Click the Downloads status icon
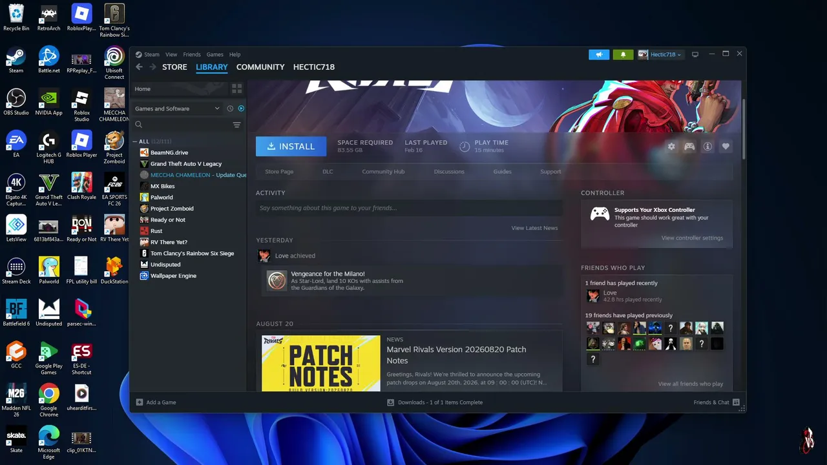The height and width of the screenshot is (465, 827). pyautogui.click(x=390, y=402)
